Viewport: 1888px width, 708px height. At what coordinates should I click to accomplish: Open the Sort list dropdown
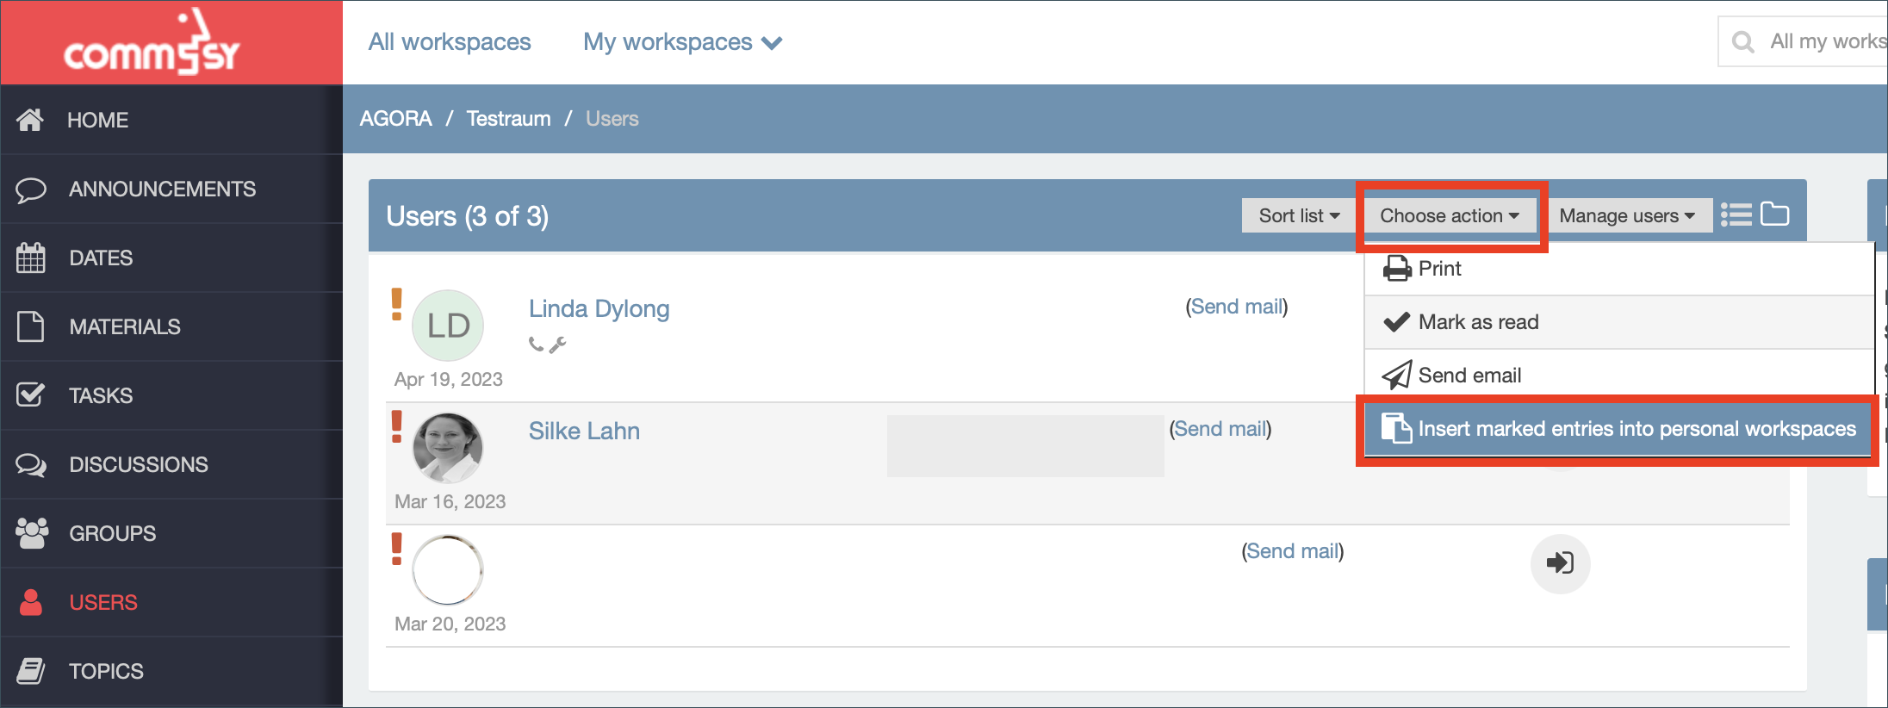(x=1298, y=215)
